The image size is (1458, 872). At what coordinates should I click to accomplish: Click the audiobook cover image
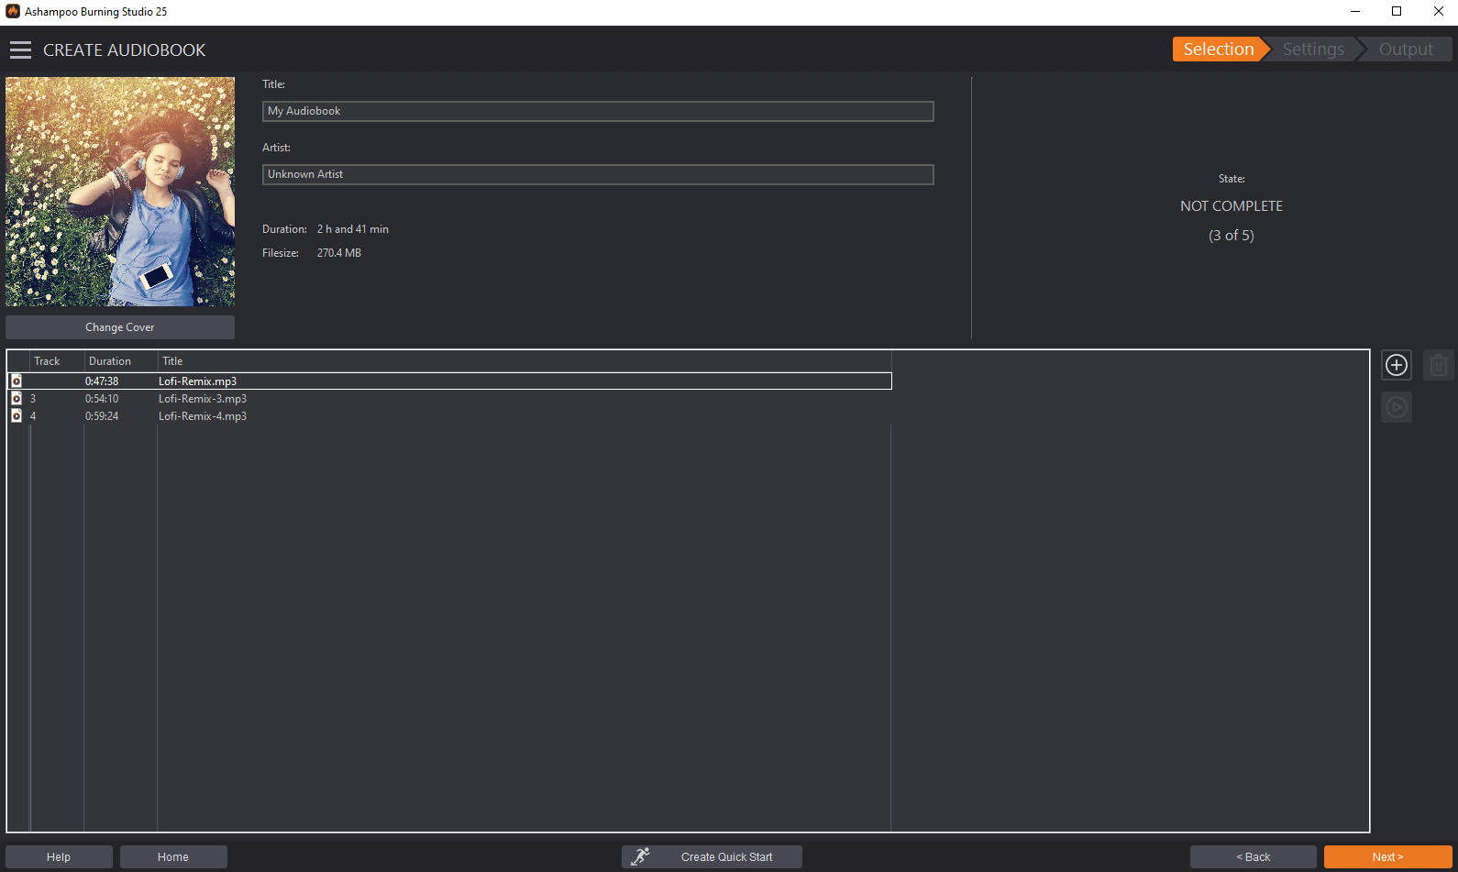[120, 192]
